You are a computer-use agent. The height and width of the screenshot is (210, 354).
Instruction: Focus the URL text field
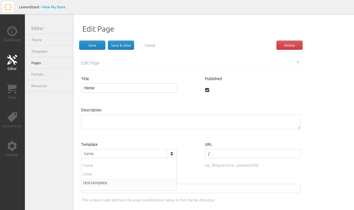pyautogui.click(x=252, y=154)
